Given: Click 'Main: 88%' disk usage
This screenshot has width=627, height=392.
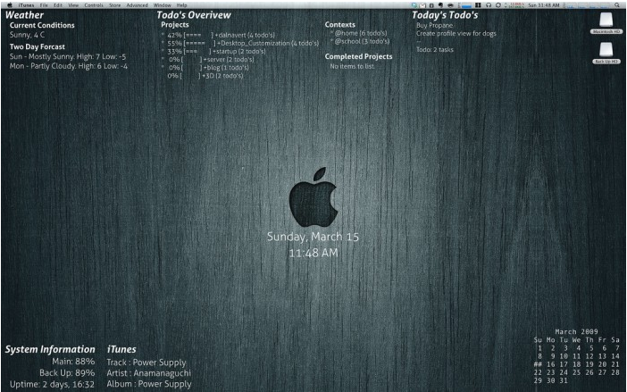Looking at the screenshot, I should click(x=73, y=362).
